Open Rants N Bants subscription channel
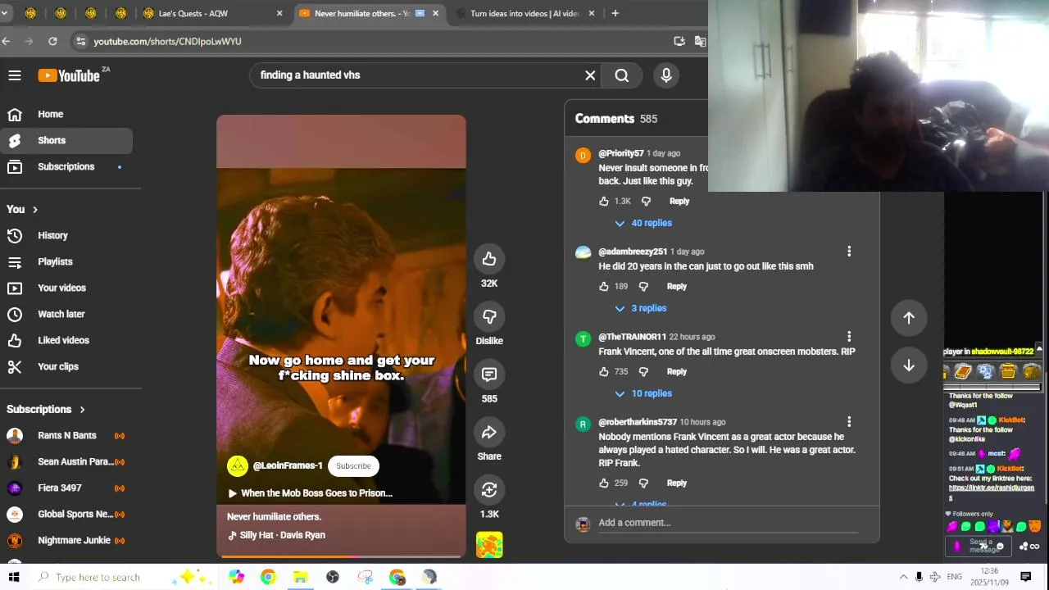This screenshot has height=590, width=1049. click(66, 435)
